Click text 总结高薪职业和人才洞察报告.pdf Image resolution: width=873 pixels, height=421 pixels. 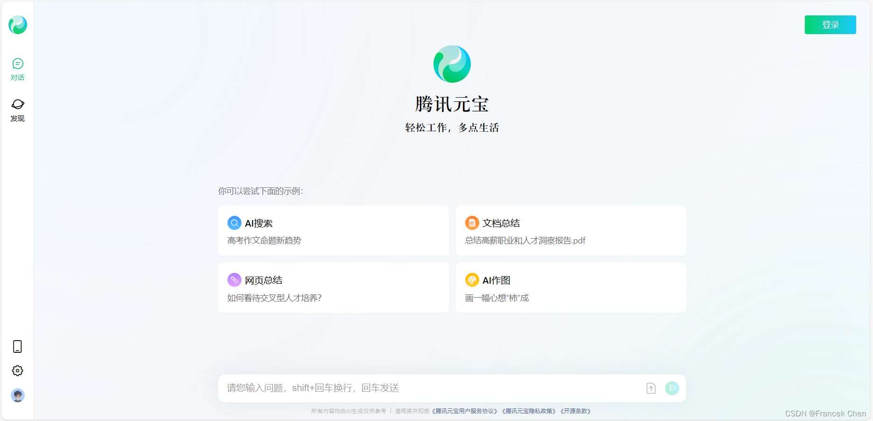point(525,241)
